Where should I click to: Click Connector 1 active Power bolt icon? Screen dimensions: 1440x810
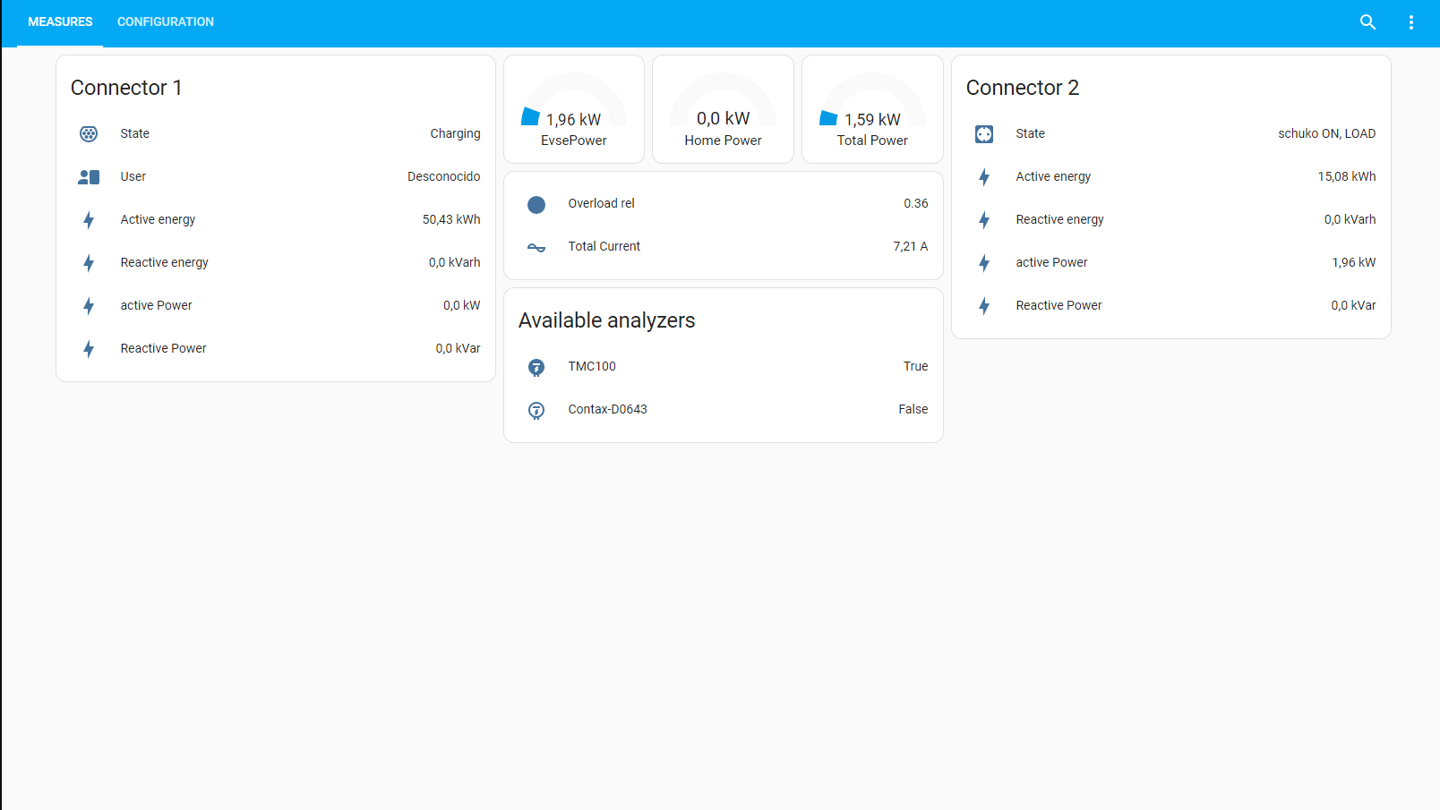[89, 306]
